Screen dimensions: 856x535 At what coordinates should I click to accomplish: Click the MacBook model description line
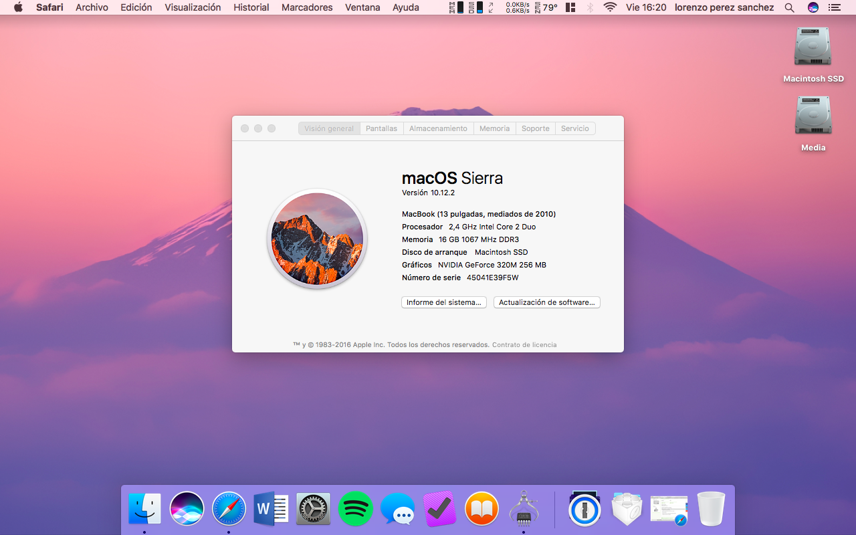pos(479,214)
